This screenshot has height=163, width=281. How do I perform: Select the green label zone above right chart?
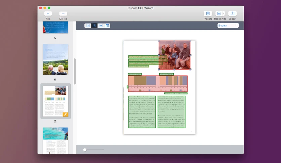pyautogui.click(x=166, y=74)
